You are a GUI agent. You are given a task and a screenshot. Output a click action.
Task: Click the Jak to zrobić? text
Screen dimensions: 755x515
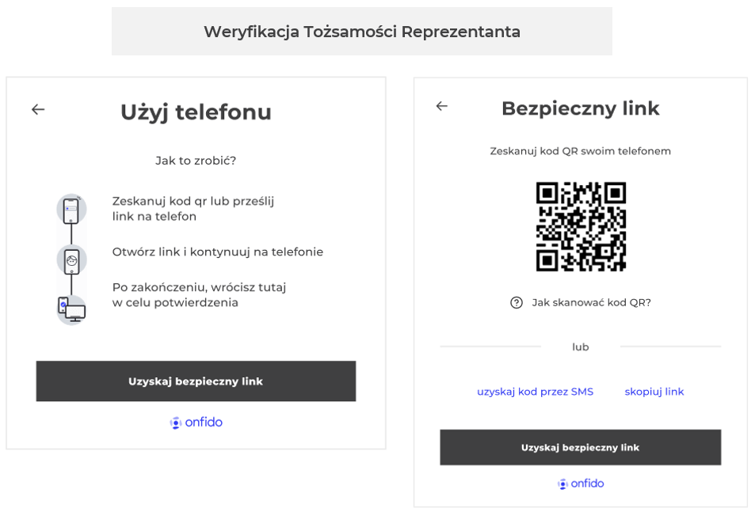196,161
